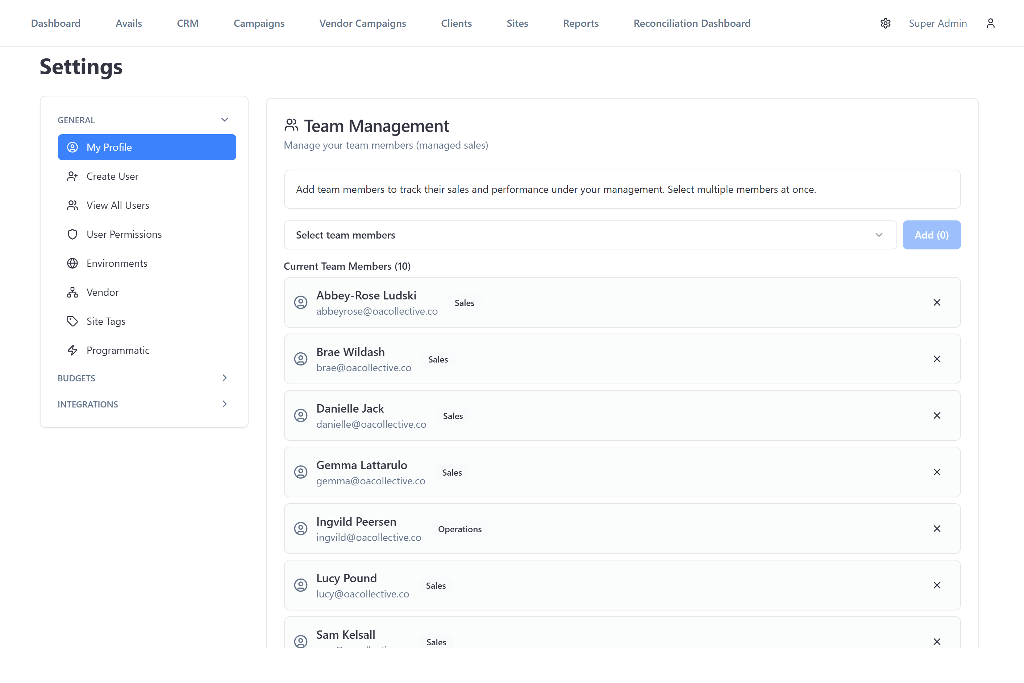1024x683 pixels.
Task: Click the User Permissions shield icon
Action: [72, 234]
